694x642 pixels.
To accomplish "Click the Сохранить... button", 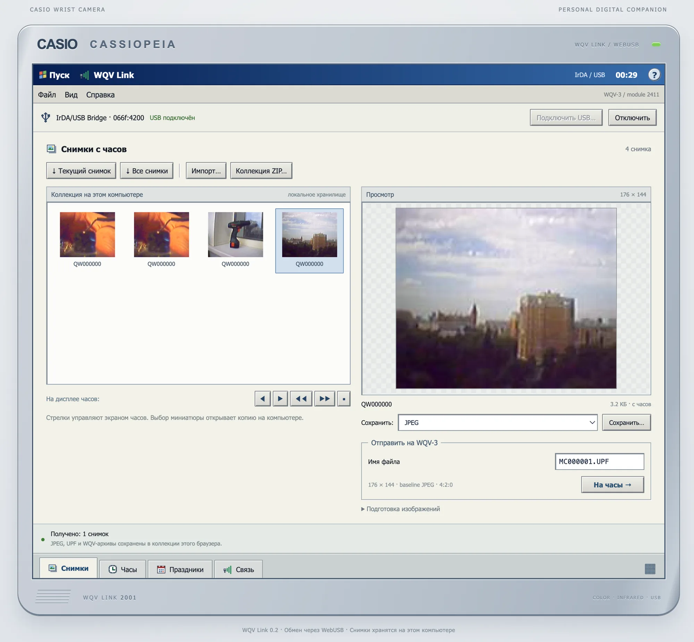I will tap(626, 422).
